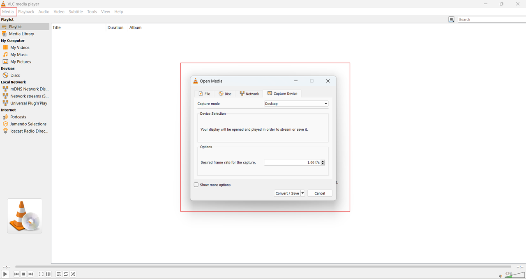Open Jamendo Selections entry
The height and width of the screenshot is (279, 526).
tap(25, 124)
